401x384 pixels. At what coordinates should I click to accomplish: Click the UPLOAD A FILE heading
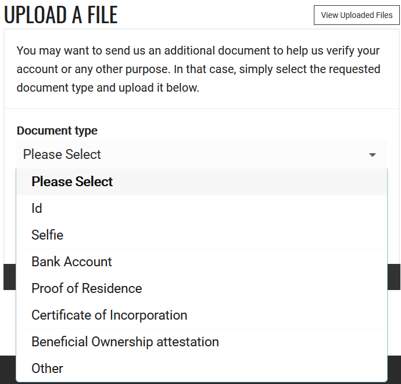(61, 15)
